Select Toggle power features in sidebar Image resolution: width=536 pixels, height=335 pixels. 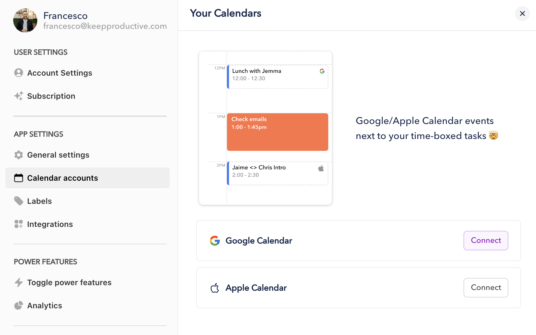(69, 282)
